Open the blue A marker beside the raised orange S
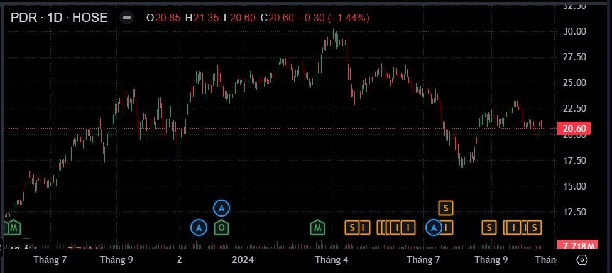Screen dimensions: 612x273 [x=434, y=227]
